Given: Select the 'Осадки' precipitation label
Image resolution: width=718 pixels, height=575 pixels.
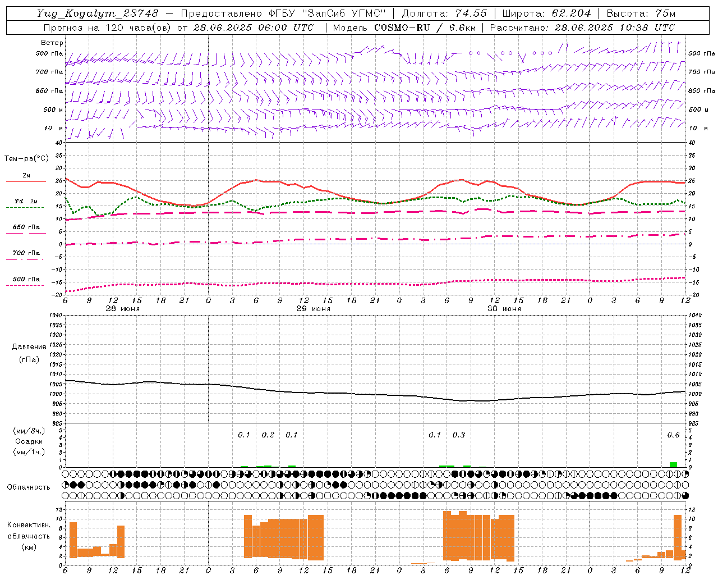Looking at the screenshot, I should [29, 441].
